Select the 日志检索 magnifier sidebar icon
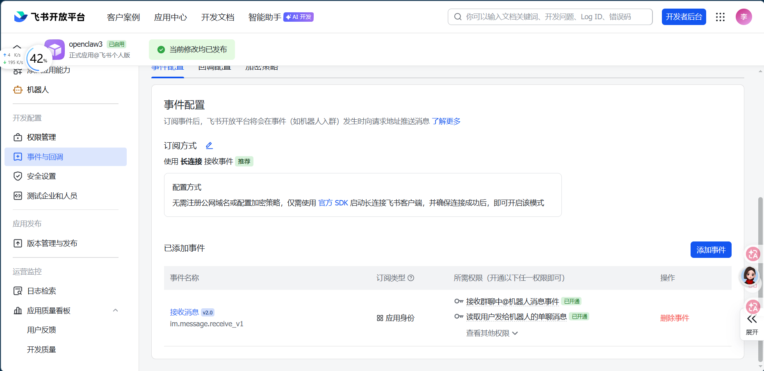The height and width of the screenshot is (371, 764). [x=18, y=291]
